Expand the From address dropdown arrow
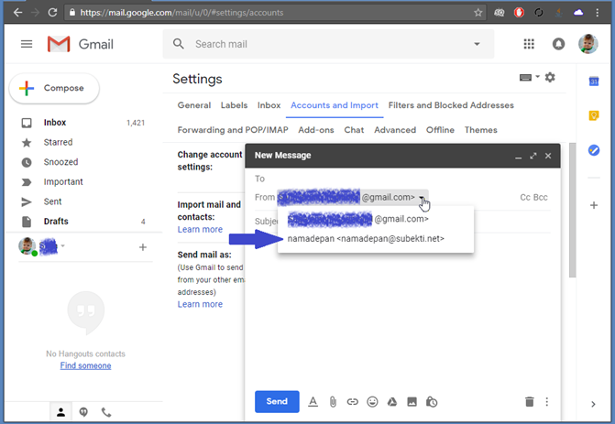The width and height of the screenshot is (615, 424). pyautogui.click(x=422, y=197)
